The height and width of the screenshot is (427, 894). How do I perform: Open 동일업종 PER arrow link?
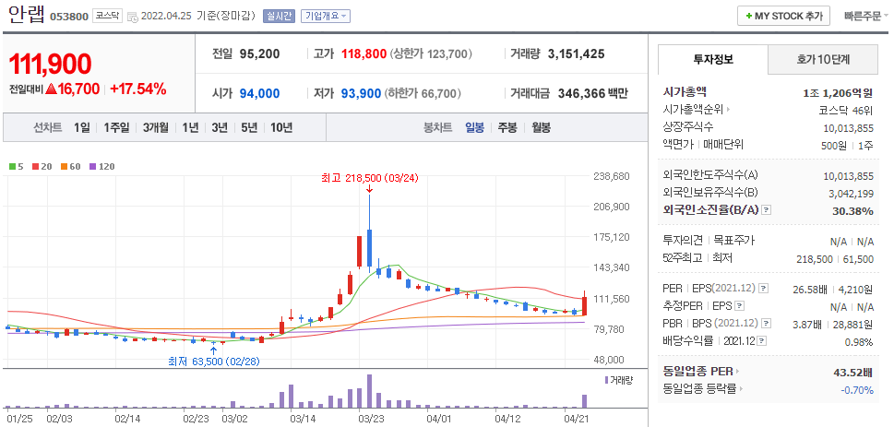(x=736, y=372)
